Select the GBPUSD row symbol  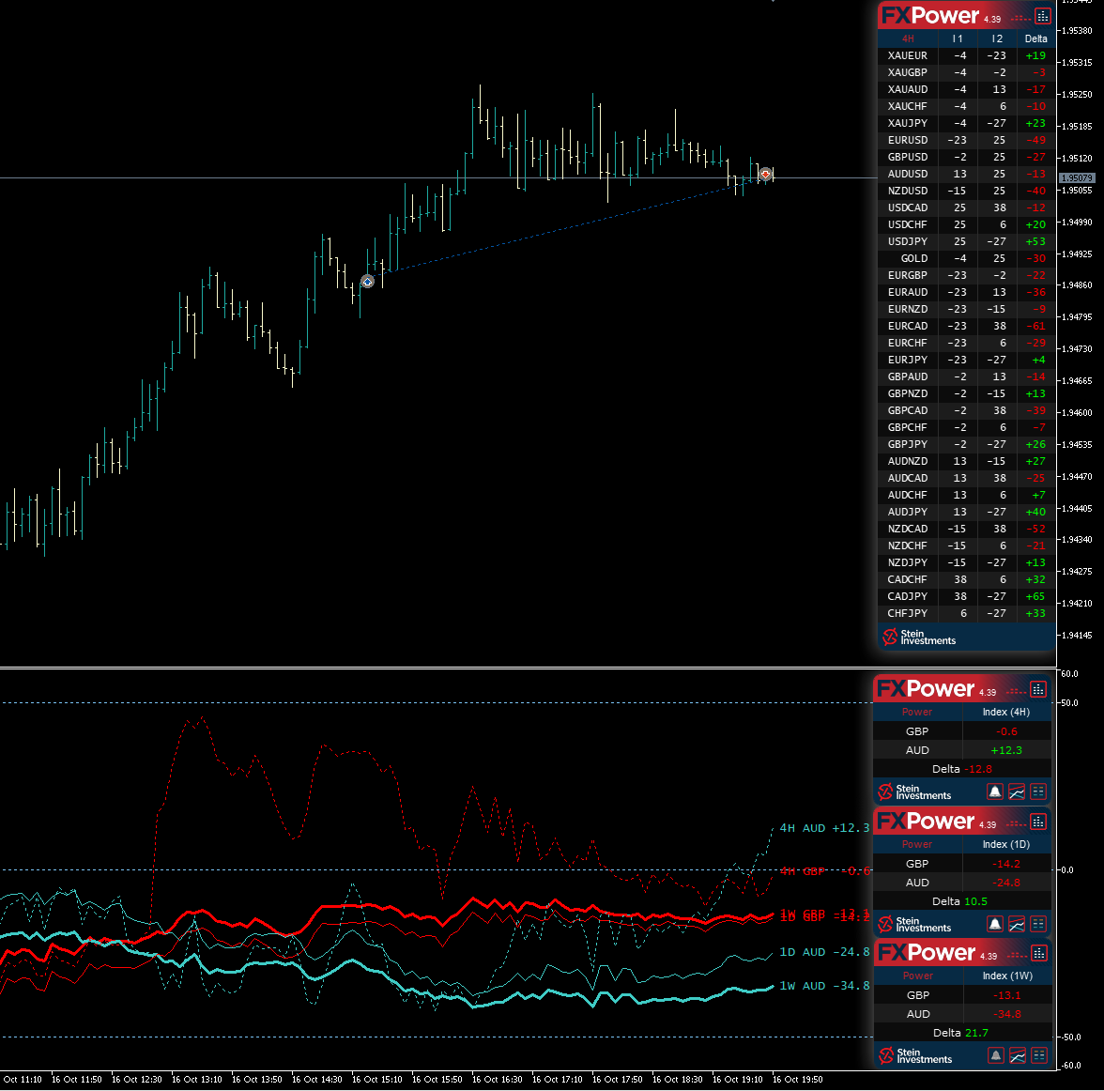coord(908,157)
